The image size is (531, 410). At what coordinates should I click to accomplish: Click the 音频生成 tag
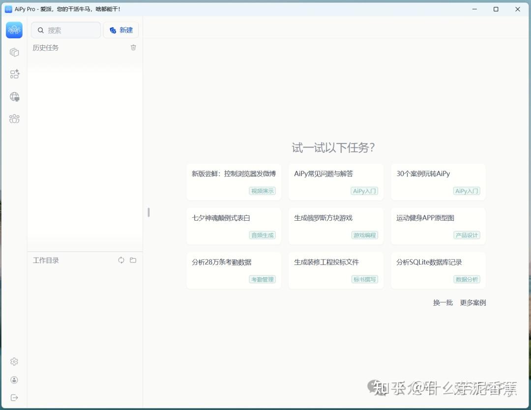pyautogui.click(x=262, y=235)
